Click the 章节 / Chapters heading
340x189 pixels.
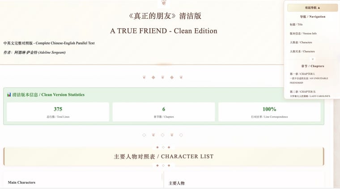tap(313, 66)
